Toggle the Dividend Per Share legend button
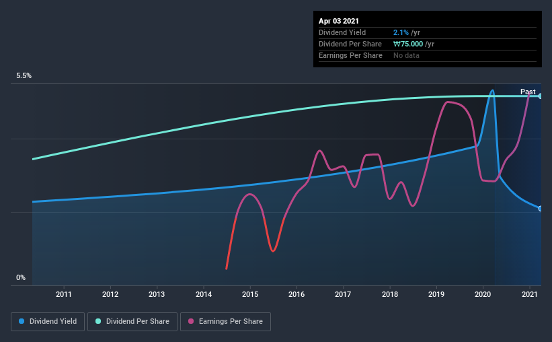 [x=132, y=322]
